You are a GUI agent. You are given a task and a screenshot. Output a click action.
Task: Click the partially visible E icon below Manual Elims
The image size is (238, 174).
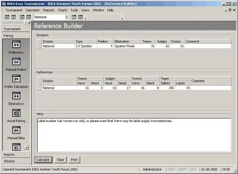[x=16, y=147]
